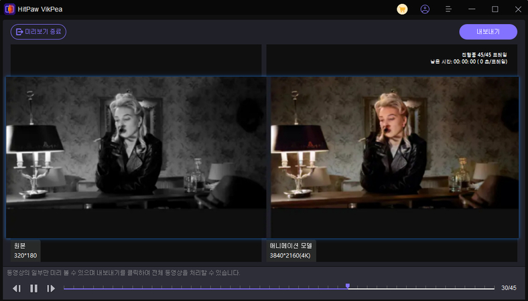Click the 45/45 프레임 progress text
Screen dimensions: 528x301
point(484,54)
